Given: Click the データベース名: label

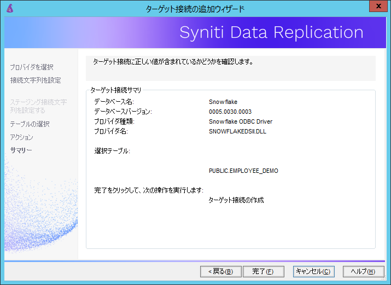Looking at the screenshot, I should coord(114,102).
